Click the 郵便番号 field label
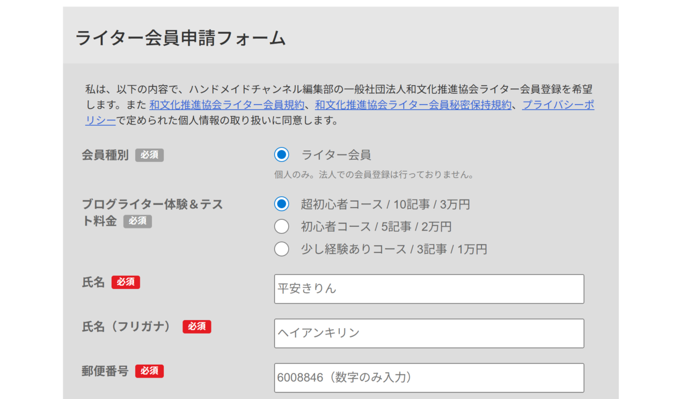Screen dimensions: 687x399 pyautogui.click(x=105, y=371)
